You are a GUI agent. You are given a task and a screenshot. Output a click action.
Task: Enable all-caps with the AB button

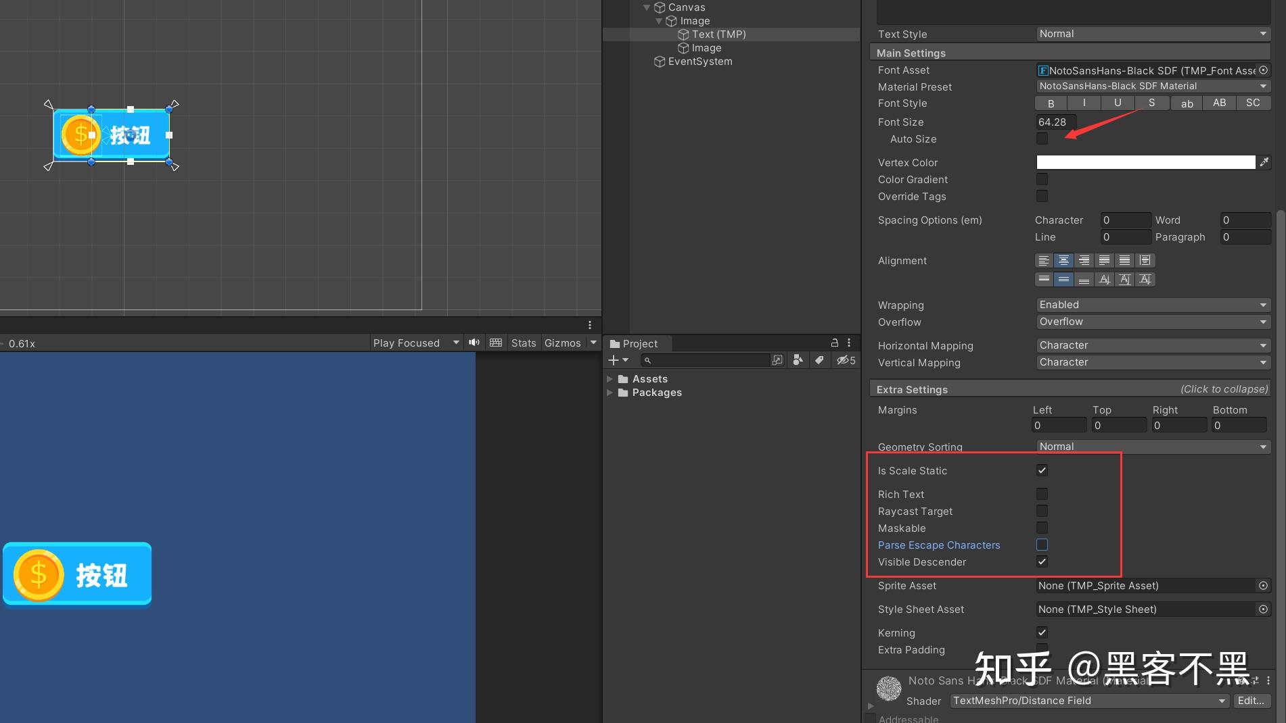click(1218, 103)
